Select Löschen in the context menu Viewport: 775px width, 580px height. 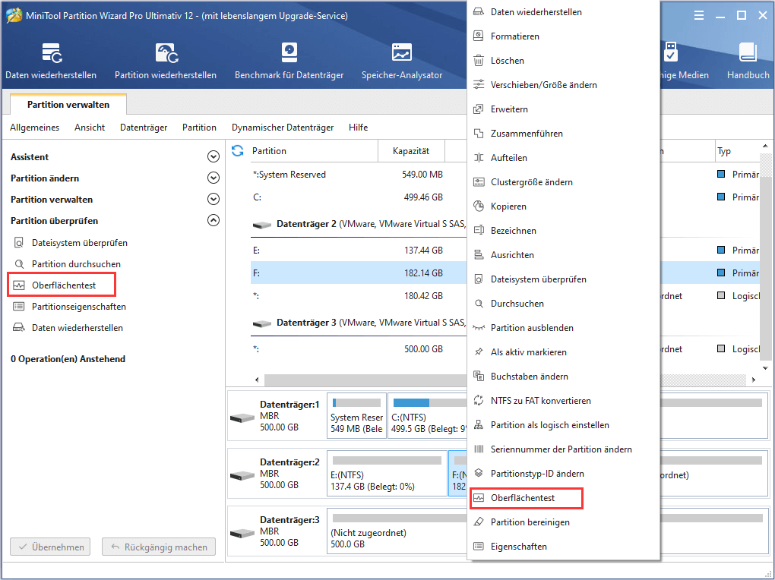pos(507,60)
